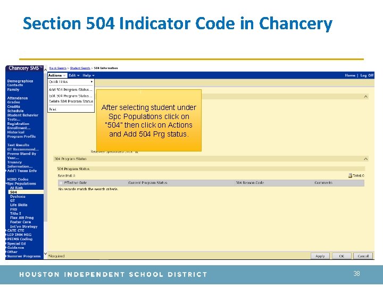Toggle the Effective Date header checkbox
The height and width of the screenshot is (287, 383).
pyautogui.click(x=61, y=183)
